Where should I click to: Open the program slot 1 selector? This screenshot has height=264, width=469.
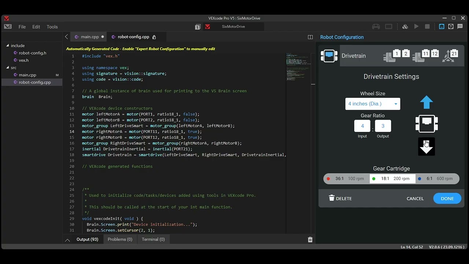point(198,27)
